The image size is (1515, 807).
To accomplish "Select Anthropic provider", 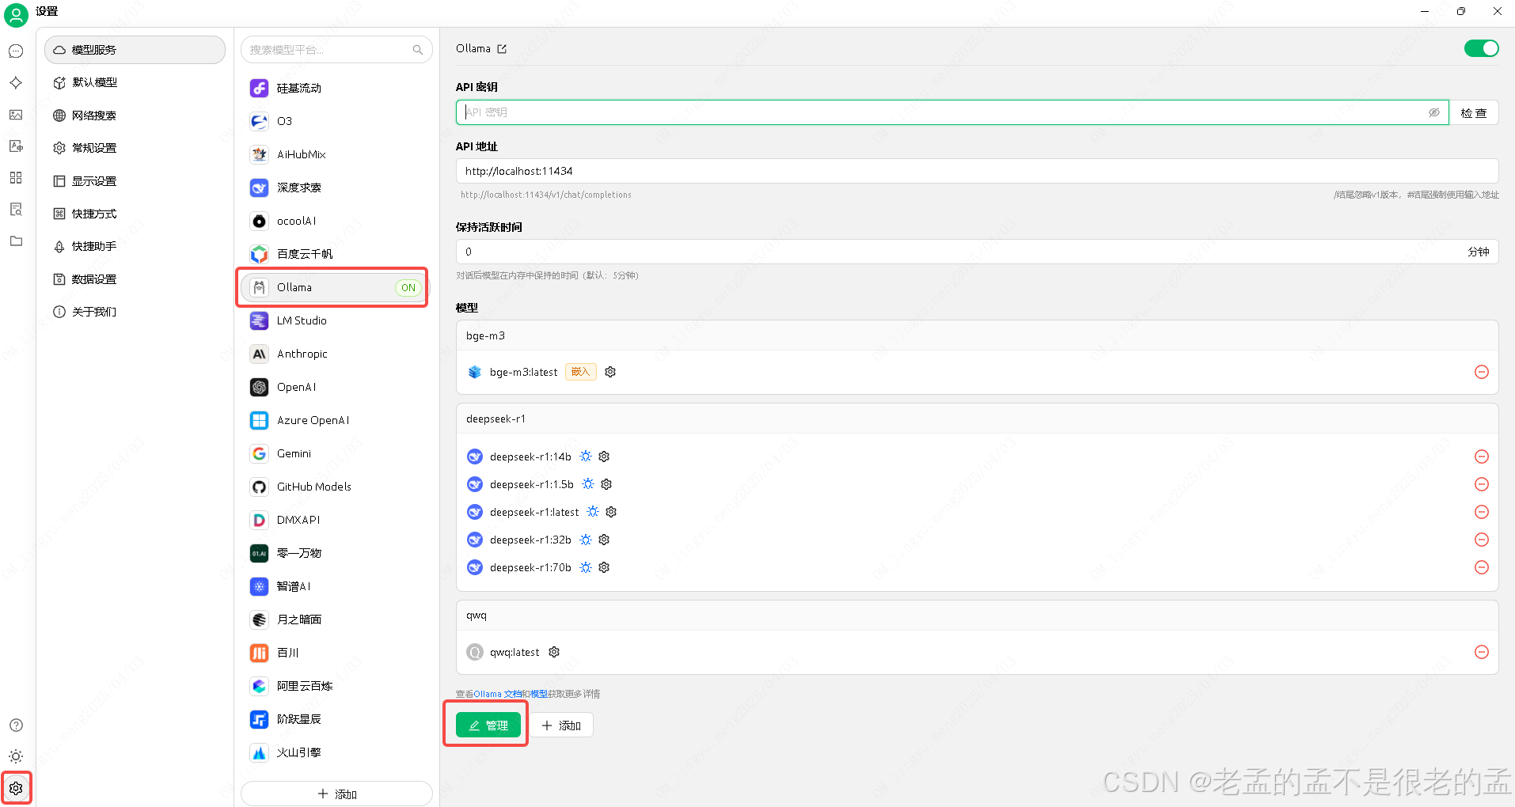I will click(x=336, y=354).
